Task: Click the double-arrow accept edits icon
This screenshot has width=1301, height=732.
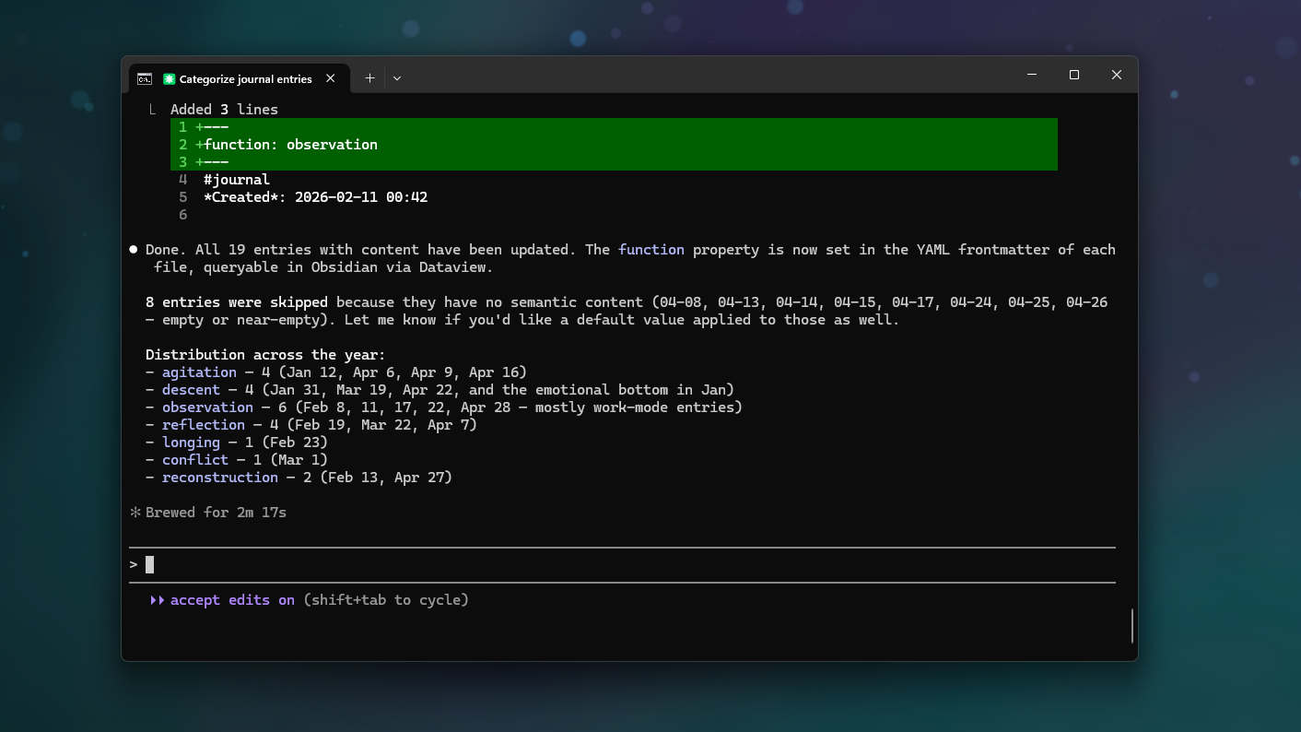Action: click(157, 600)
